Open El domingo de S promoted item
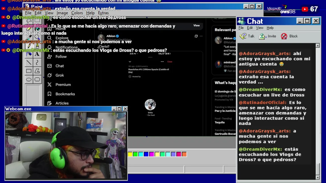Screen dimensions: 326x183 225,91
